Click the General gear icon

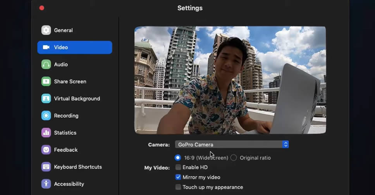pos(46,30)
